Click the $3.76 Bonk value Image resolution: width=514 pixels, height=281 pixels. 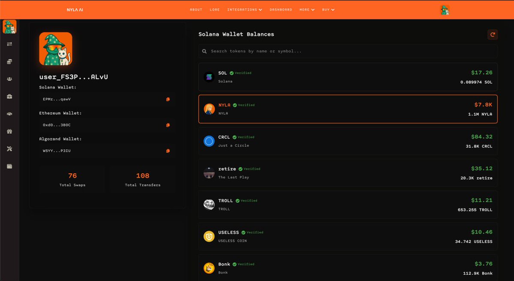point(484,264)
